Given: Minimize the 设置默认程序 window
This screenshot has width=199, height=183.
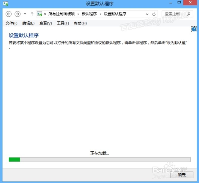Looking at the screenshot, I should (x=171, y=3).
